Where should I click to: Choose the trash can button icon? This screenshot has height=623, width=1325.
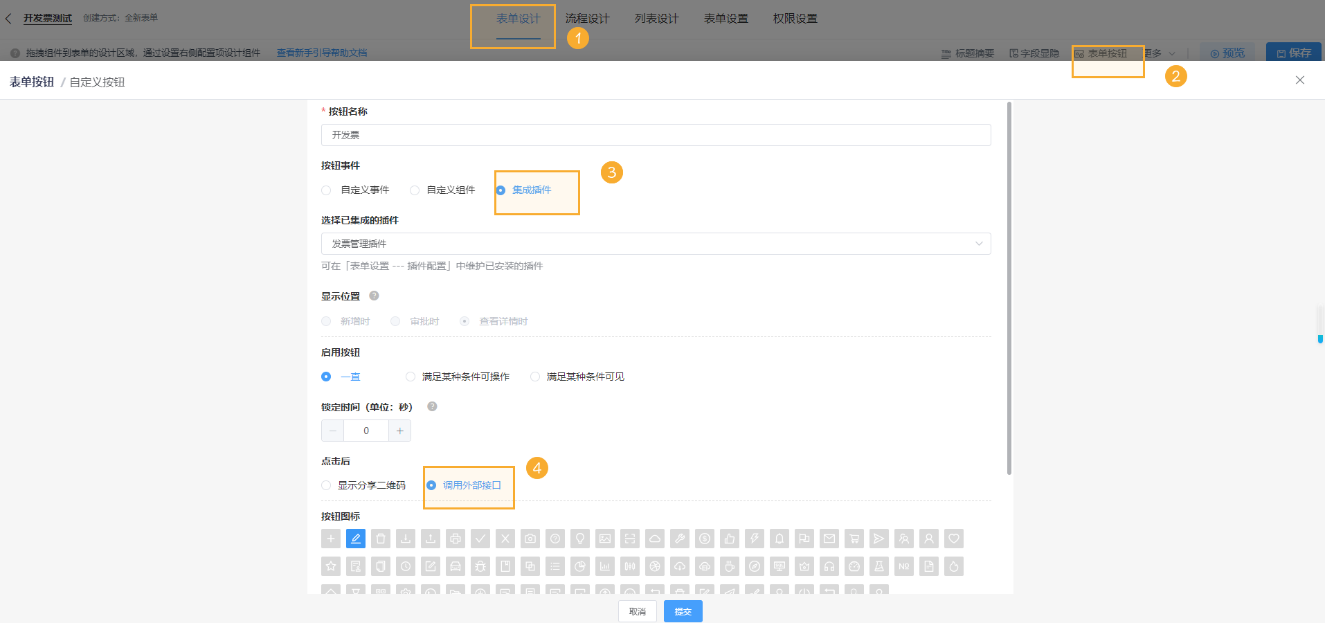pos(381,539)
